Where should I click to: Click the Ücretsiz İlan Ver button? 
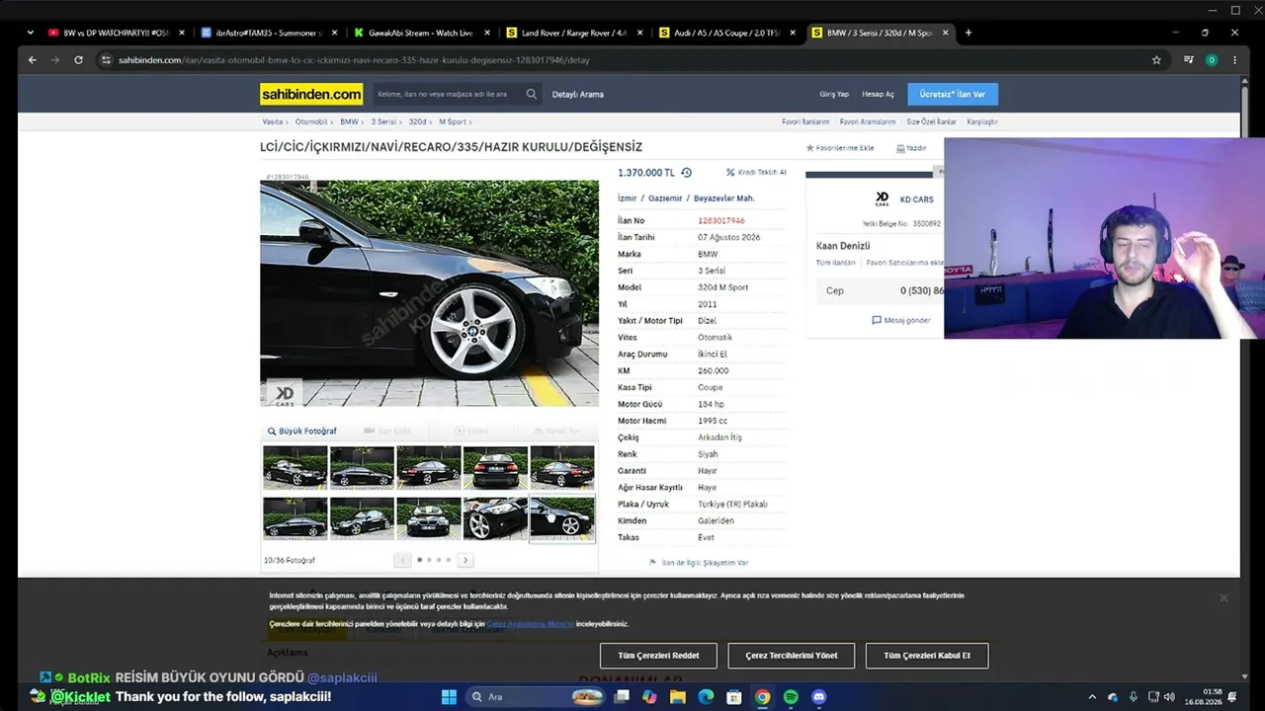[953, 94]
